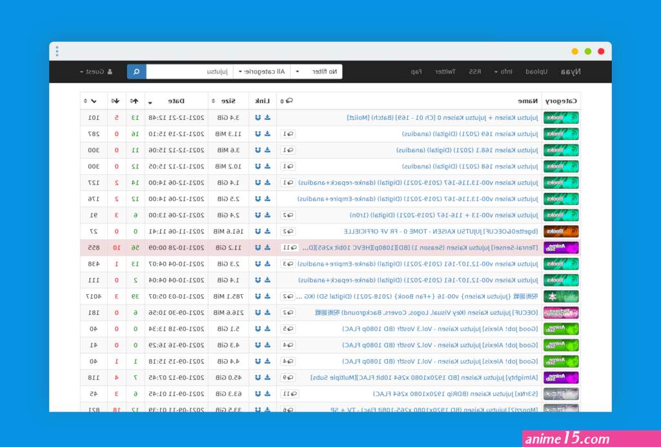This screenshot has height=447, width=661.
Task: Click orange Books category icon on TOME 0 row
Action: [x=561, y=232]
